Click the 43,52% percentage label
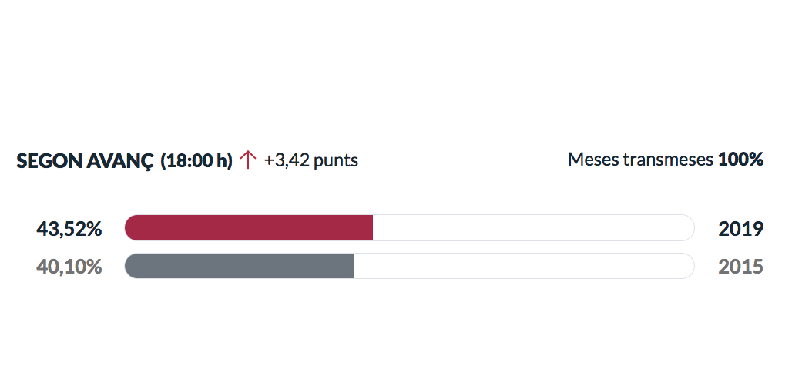This screenshot has width=792, height=390. coord(69,229)
